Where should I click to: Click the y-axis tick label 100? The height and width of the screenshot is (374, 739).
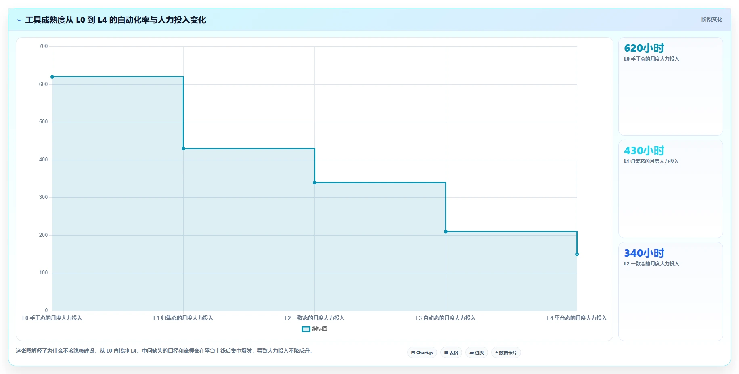(x=43, y=273)
